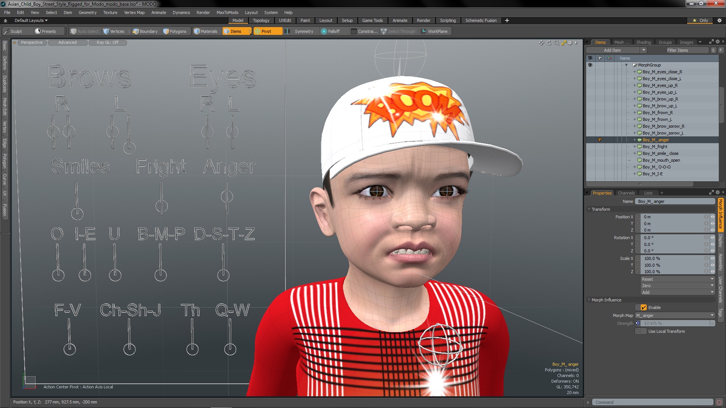Click the Command input field

click(x=653, y=402)
